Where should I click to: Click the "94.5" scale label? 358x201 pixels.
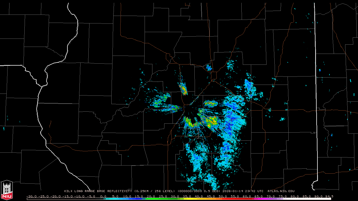click(x=329, y=196)
